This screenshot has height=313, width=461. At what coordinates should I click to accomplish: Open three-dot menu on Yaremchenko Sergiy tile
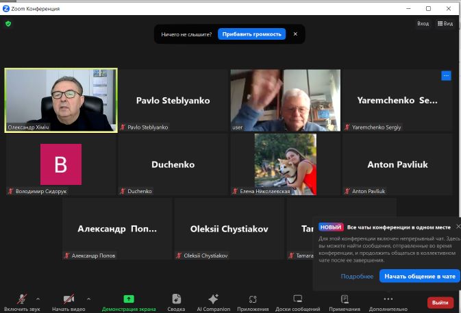pos(446,76)
